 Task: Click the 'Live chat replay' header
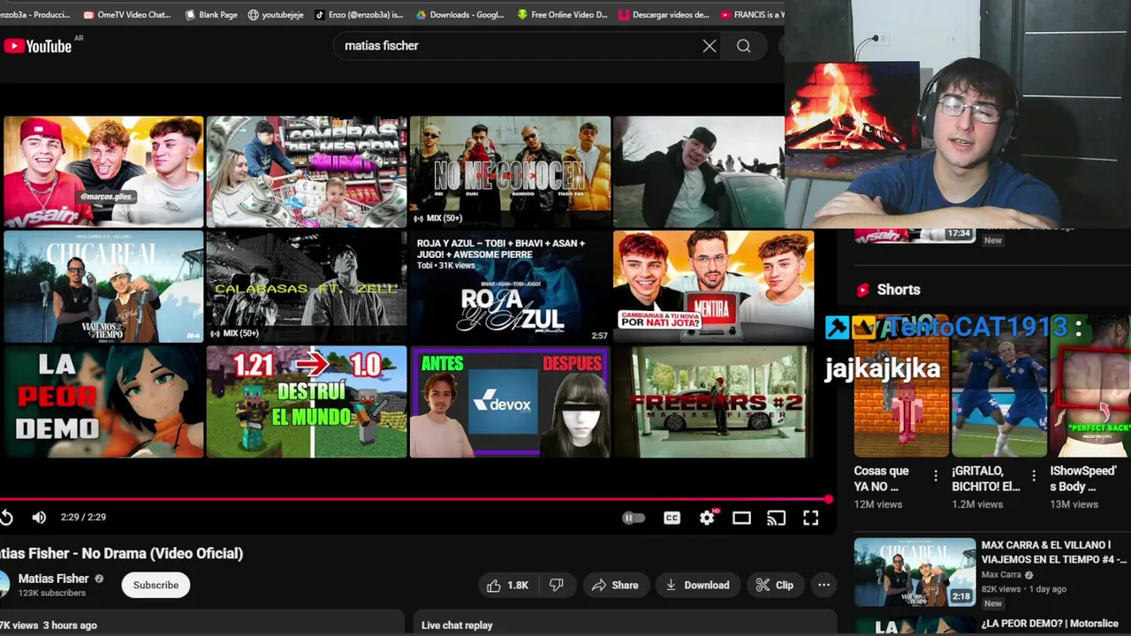pos(457,625)
